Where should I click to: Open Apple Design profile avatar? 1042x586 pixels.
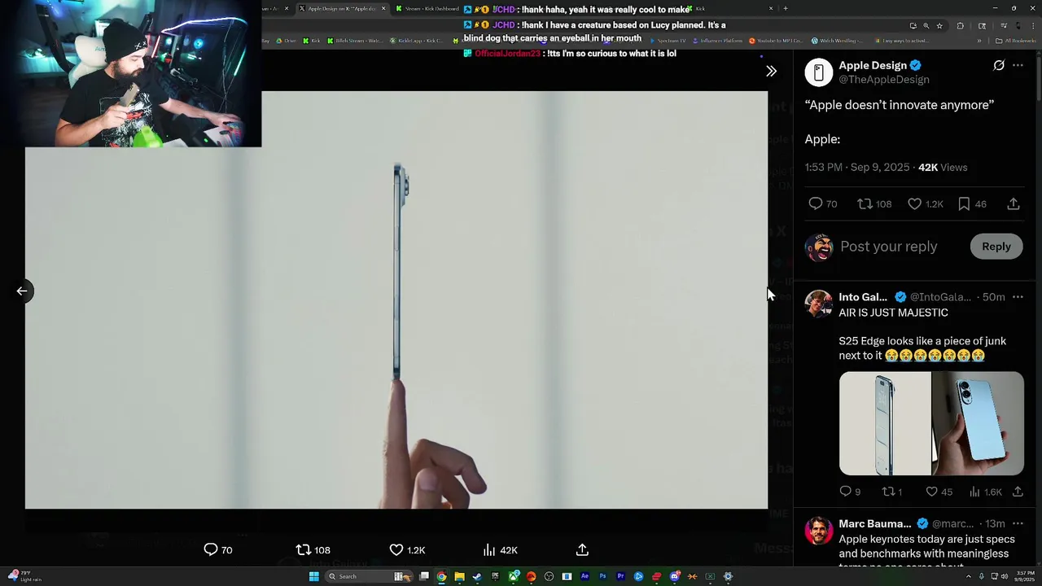818,72
